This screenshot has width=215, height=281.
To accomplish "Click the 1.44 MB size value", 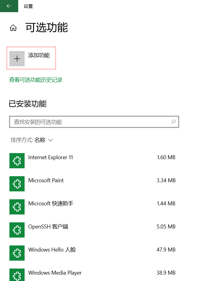I will 166,204.
